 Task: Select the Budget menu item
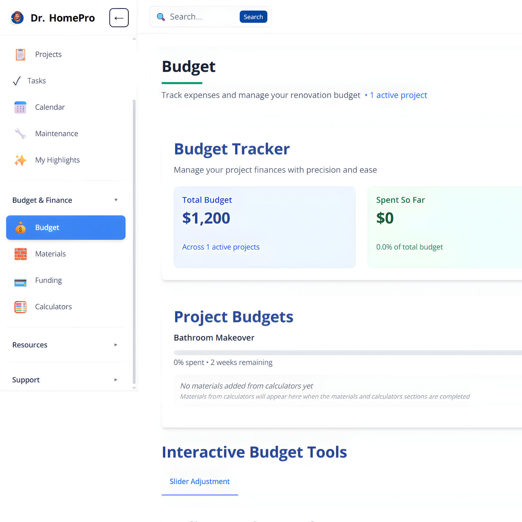point(66,227)
